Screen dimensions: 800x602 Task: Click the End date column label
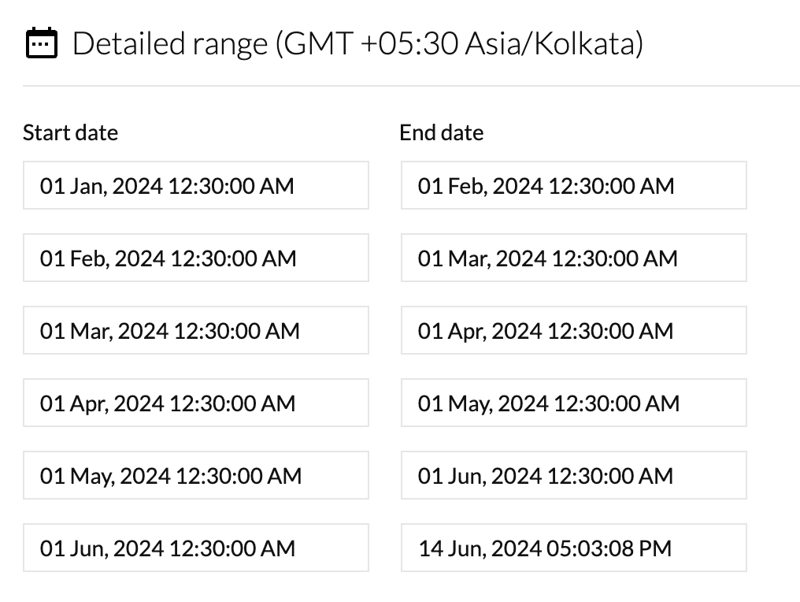click(441, 132)
